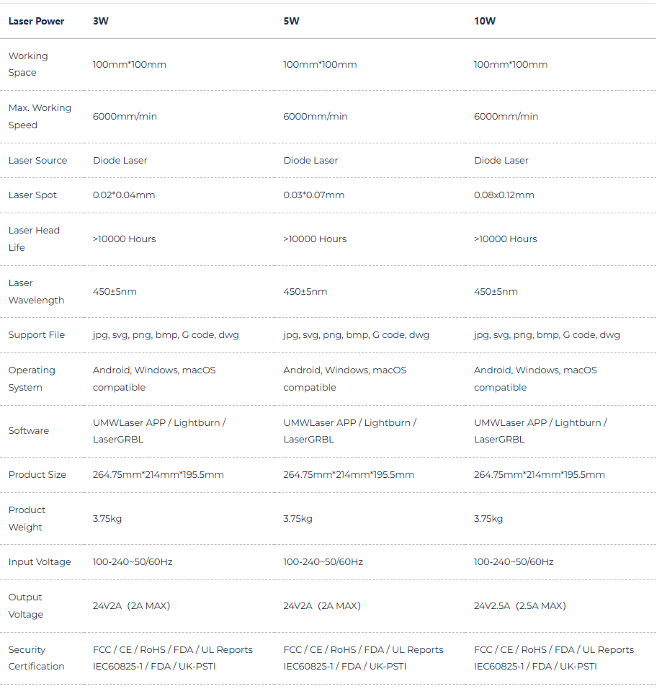Click the Max. Working Speed label
Image resolution: width=662 pixels, height=689 pixels.
tap(40, 117)
